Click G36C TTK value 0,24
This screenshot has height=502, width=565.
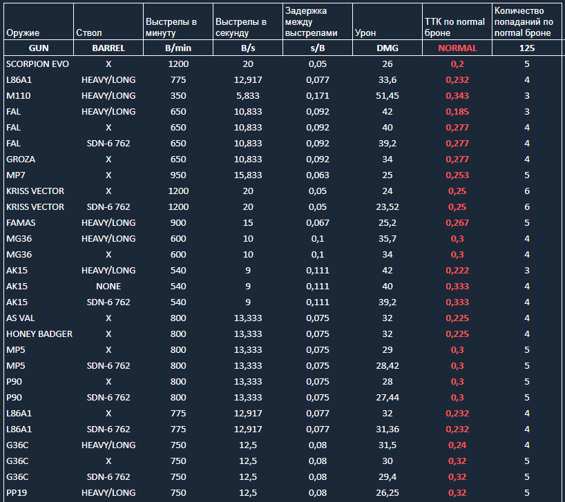(x=457, y=445)
